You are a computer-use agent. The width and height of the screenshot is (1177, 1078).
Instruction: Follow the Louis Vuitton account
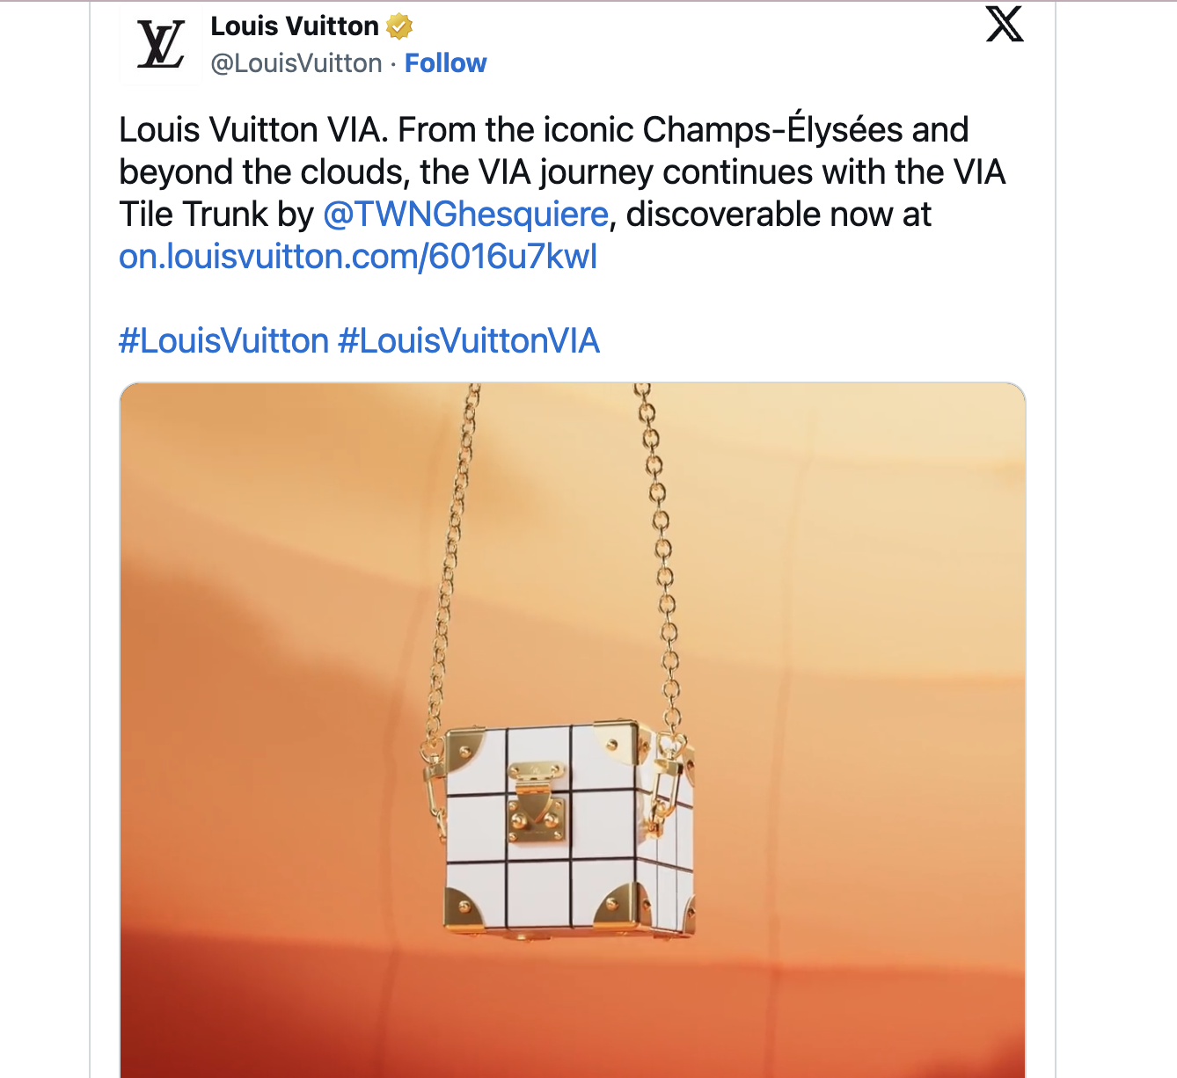coord(445,63)
